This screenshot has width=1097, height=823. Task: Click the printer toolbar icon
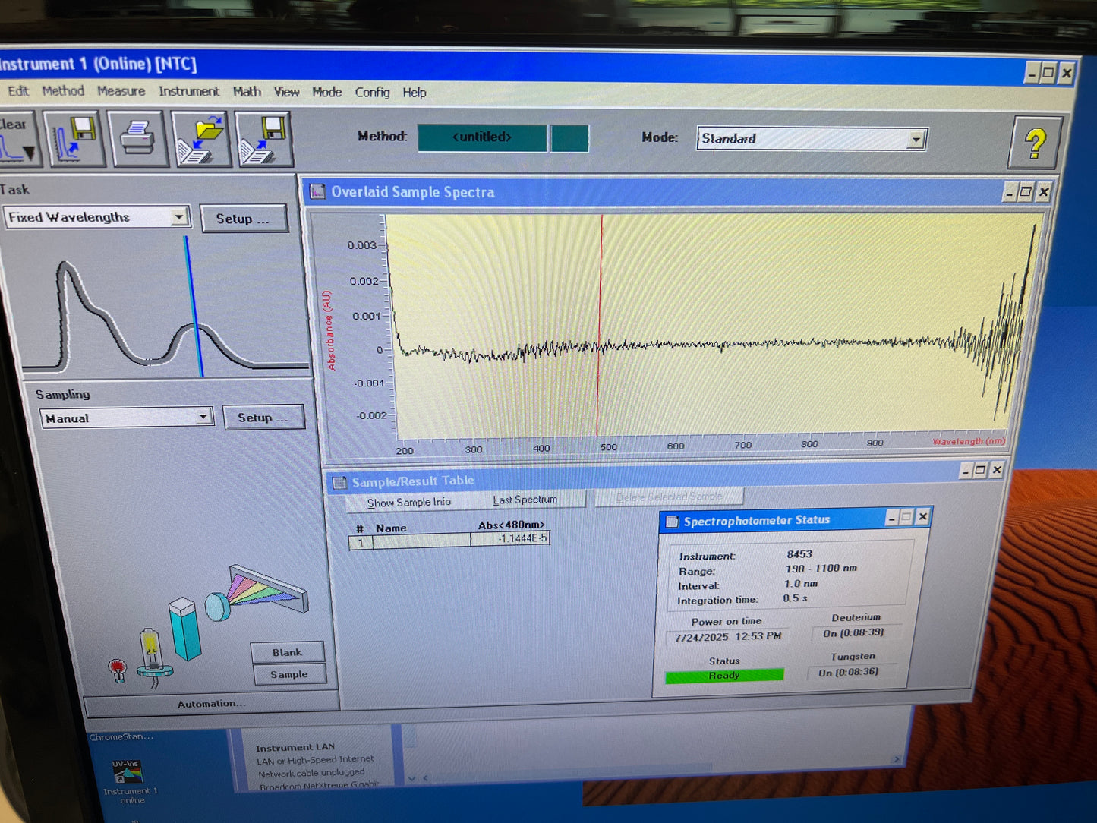[138, 139]
